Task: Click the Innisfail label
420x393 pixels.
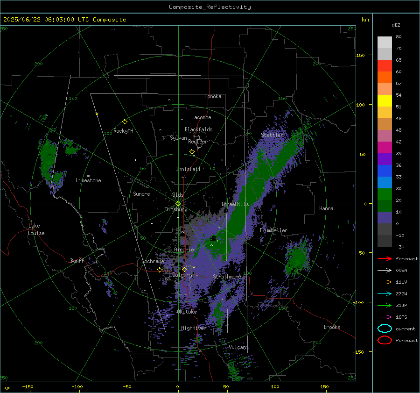Action: coord(188,169)
